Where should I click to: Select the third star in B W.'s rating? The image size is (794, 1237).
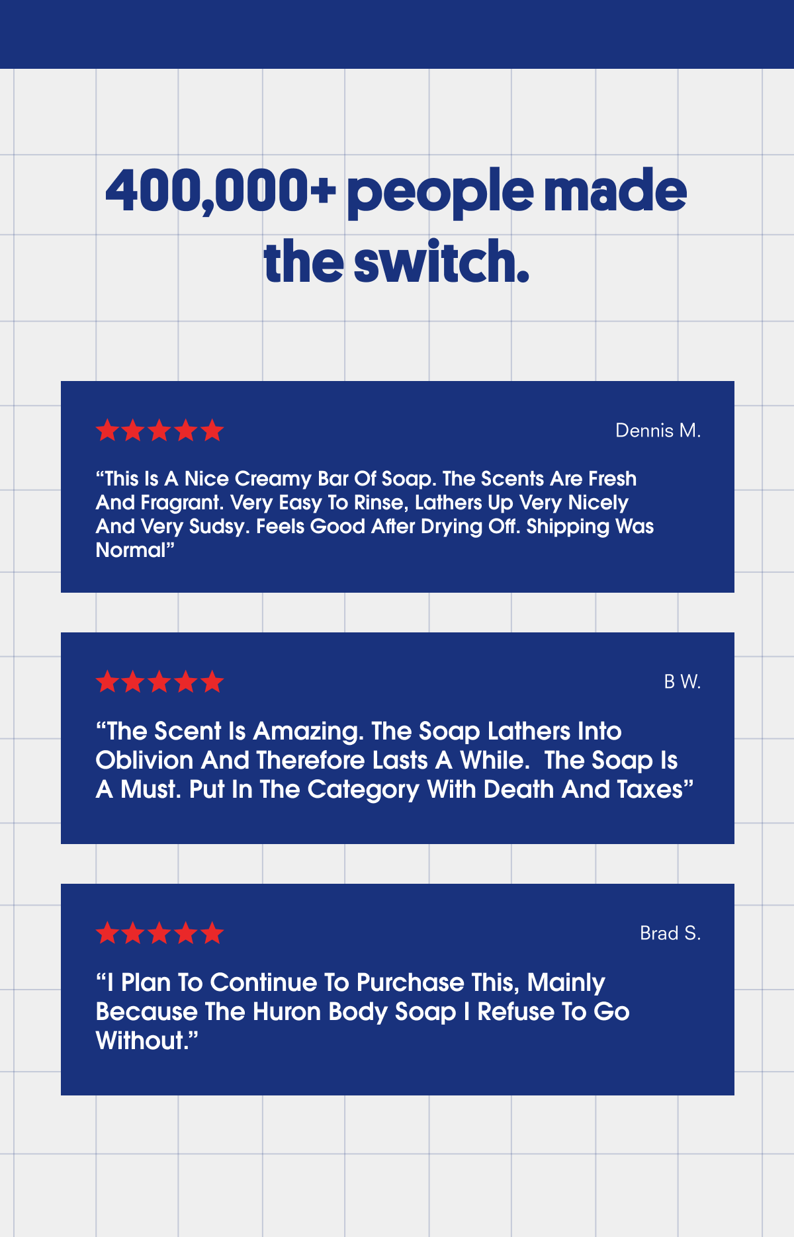pos(159,682)
